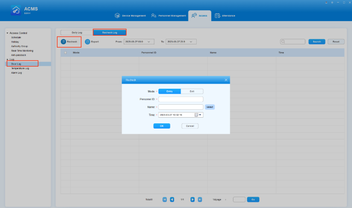Open the From date dropdown

(x=150, y=41)
